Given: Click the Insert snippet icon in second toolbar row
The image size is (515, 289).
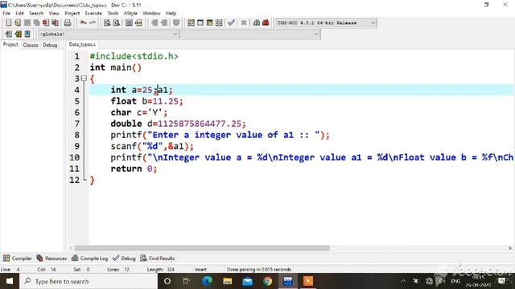Looking at the screenshot, I should click(9, 34).
